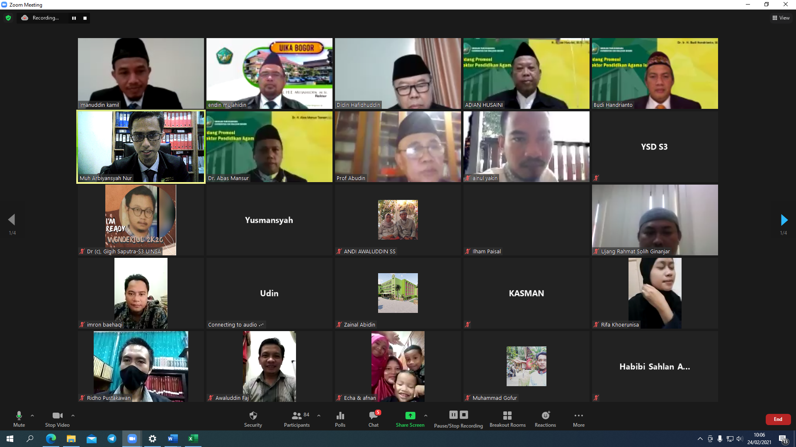This screenshot has height=447, width=796.
Task: Go to next gallery page arrow
Action: tap(784, 220)
